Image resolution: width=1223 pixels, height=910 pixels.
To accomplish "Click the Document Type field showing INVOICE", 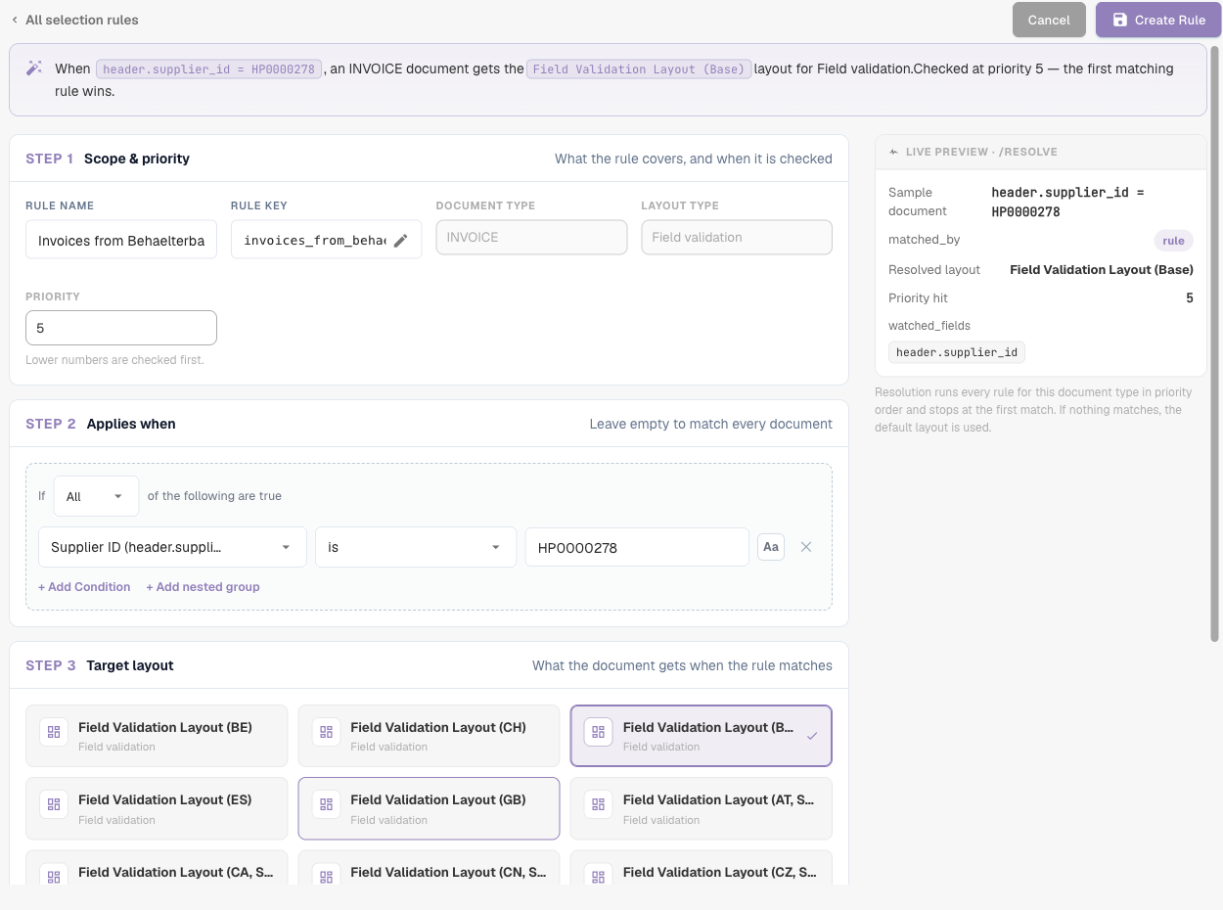I will pos(531,238).
